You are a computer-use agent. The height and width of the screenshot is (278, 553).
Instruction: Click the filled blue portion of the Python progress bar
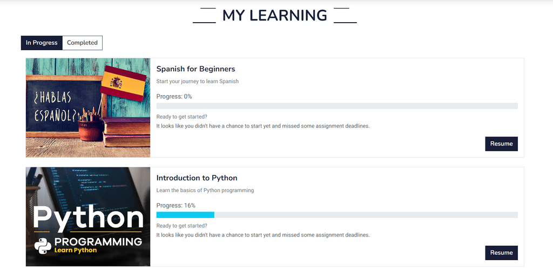click(185, 215)
